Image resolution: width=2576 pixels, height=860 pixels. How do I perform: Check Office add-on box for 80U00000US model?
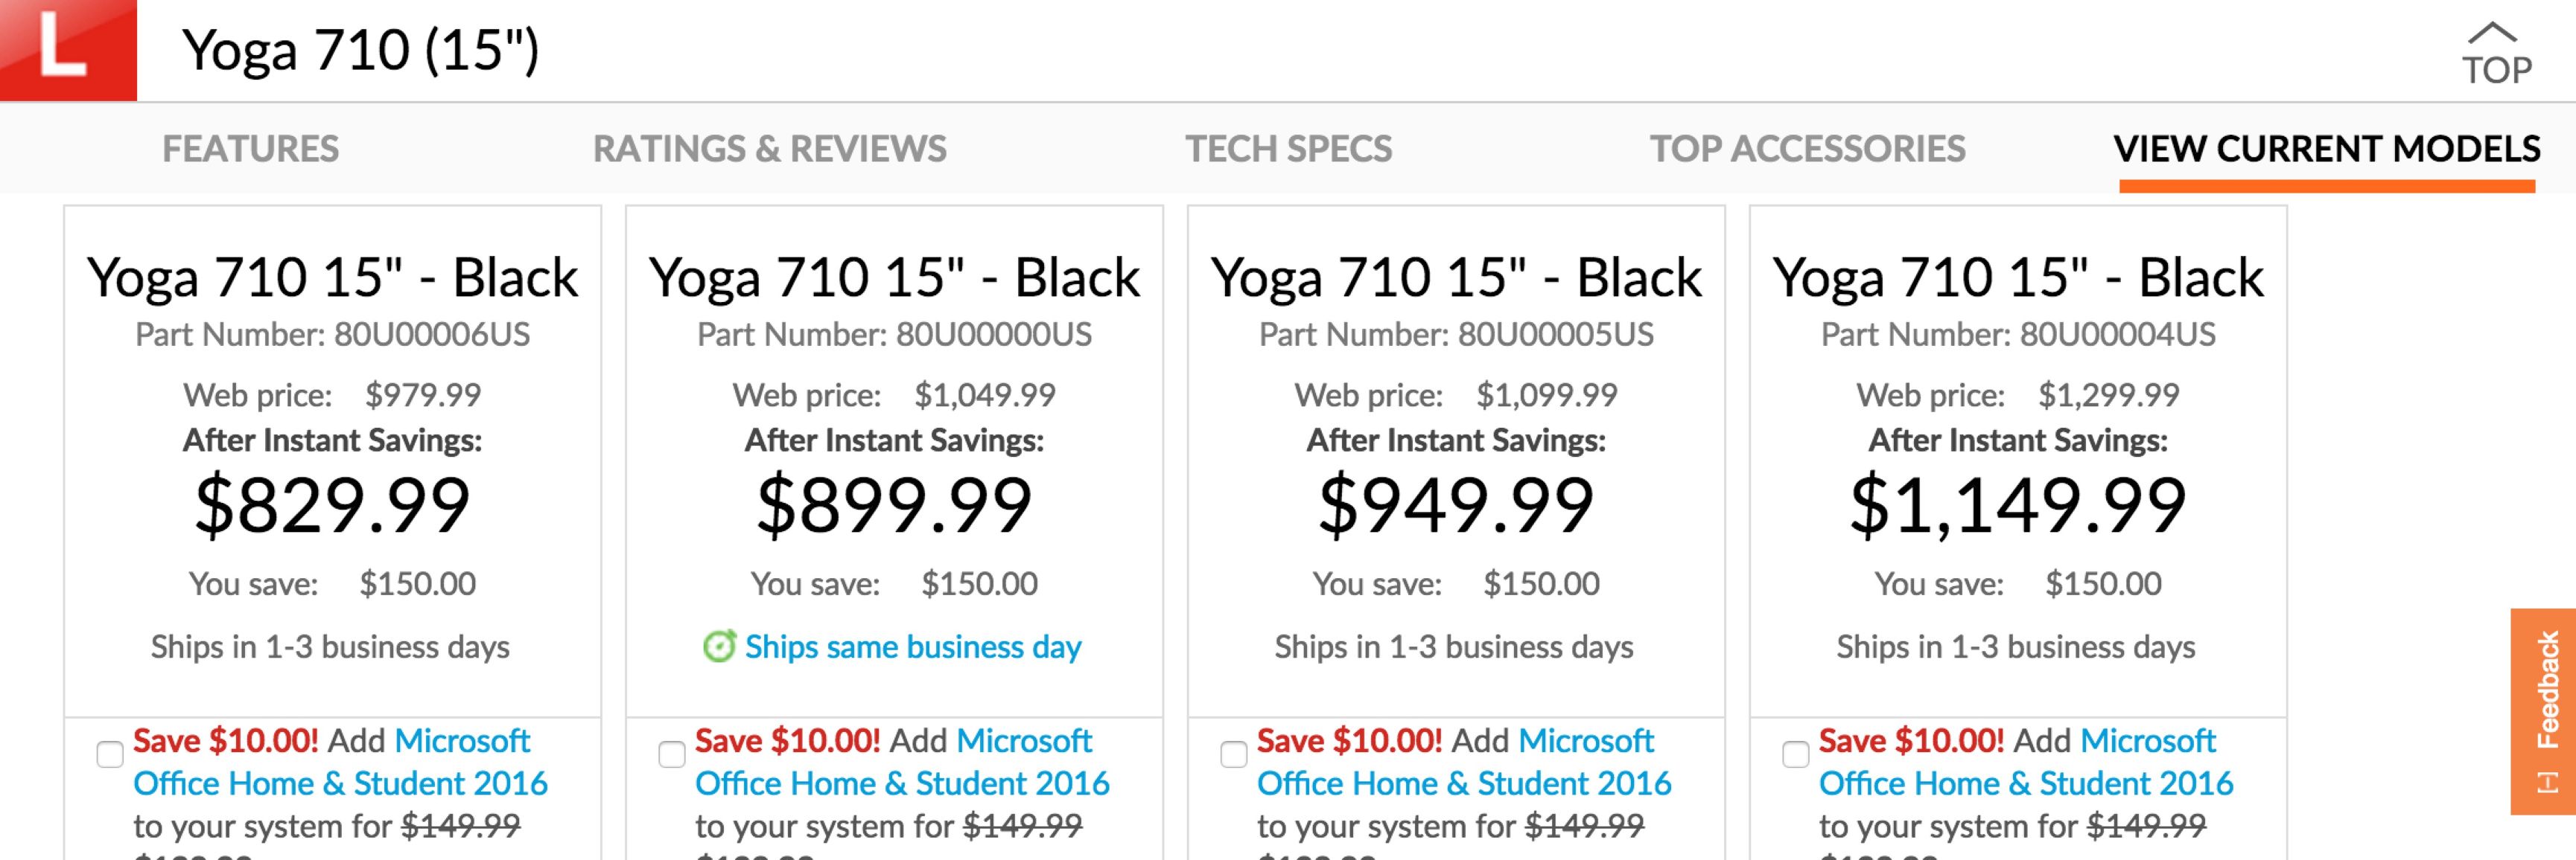tap(672, 753)
